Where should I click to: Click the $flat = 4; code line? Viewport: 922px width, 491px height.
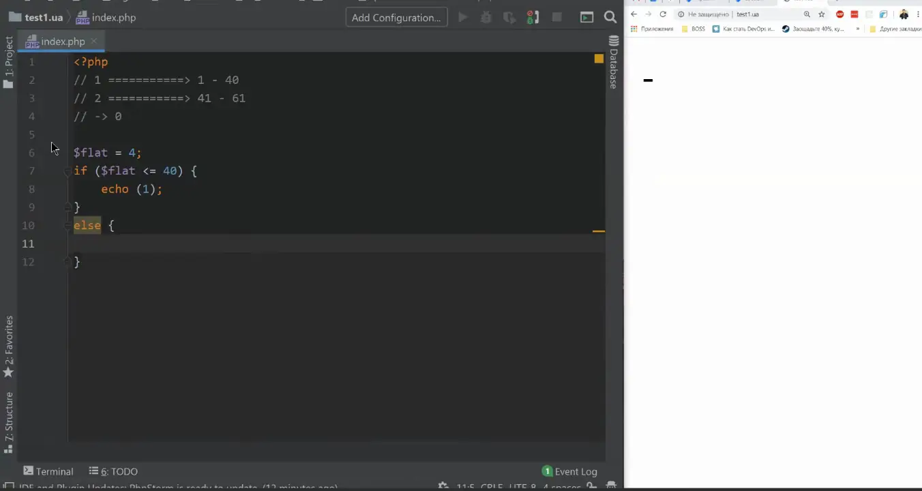(108, 153)
